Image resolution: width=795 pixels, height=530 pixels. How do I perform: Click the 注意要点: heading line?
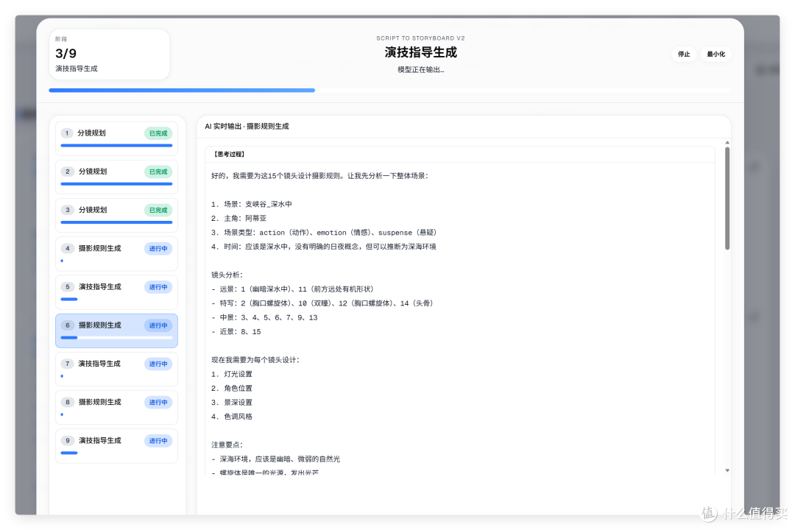click(227, 445)
